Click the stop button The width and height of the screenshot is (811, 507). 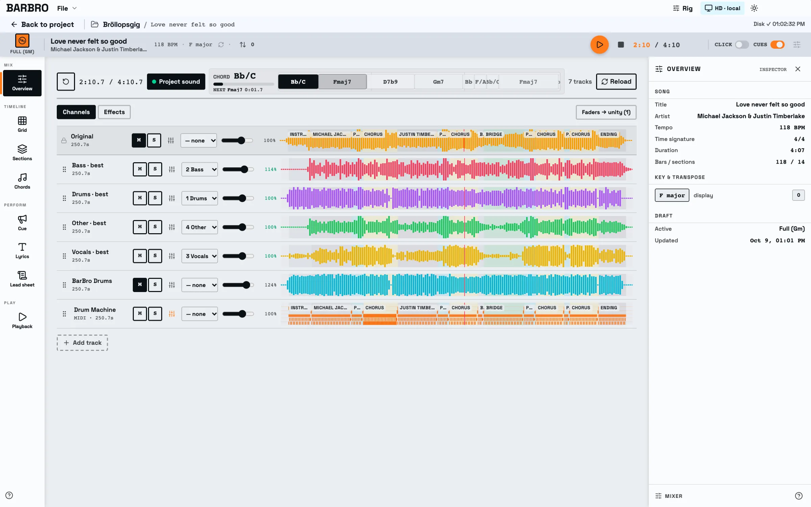coord(621,45)
